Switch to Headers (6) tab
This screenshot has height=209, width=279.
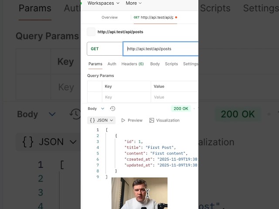(133, 64)
